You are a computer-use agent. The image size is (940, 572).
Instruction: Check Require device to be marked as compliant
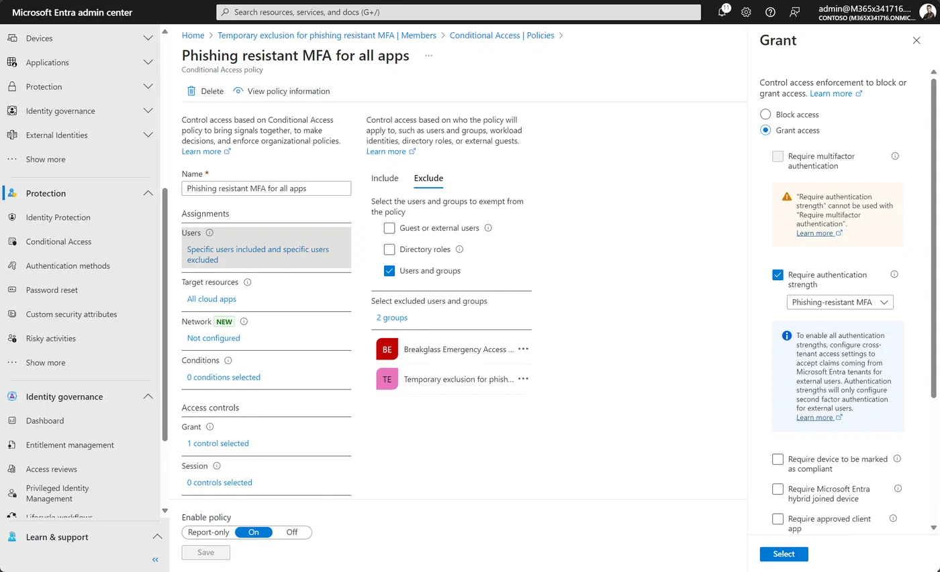[x=778, y=459]
